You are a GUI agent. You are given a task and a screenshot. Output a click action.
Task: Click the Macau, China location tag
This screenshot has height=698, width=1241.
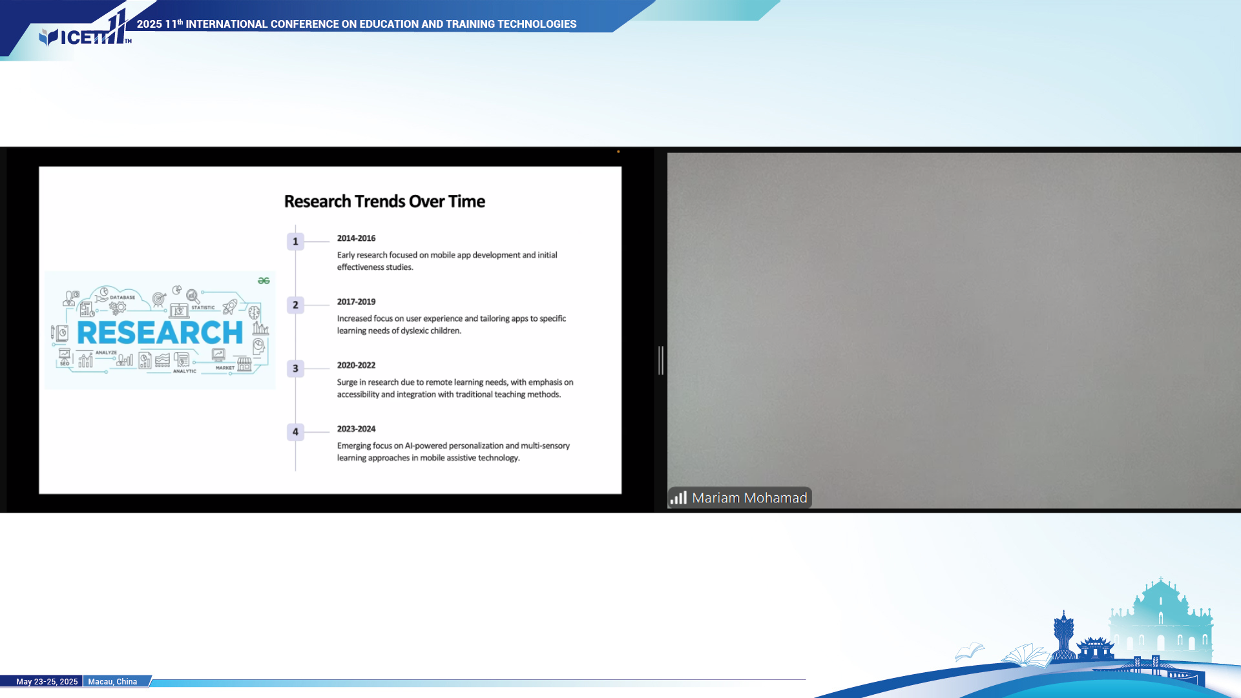(x=112, y=681)
